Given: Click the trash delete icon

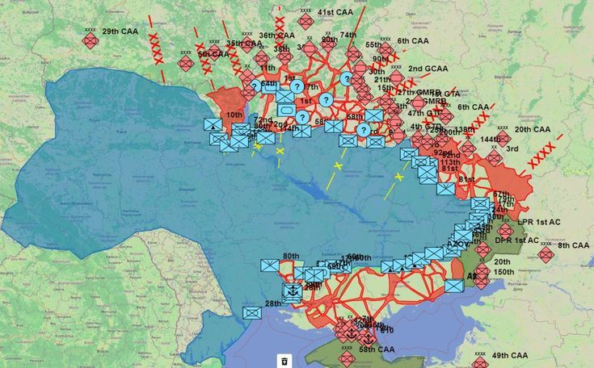Looking at the screenshot, I should 284,361.
